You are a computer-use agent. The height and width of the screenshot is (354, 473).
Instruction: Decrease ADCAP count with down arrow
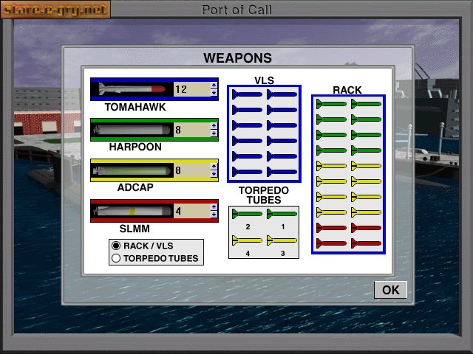(x=214, y=174)
